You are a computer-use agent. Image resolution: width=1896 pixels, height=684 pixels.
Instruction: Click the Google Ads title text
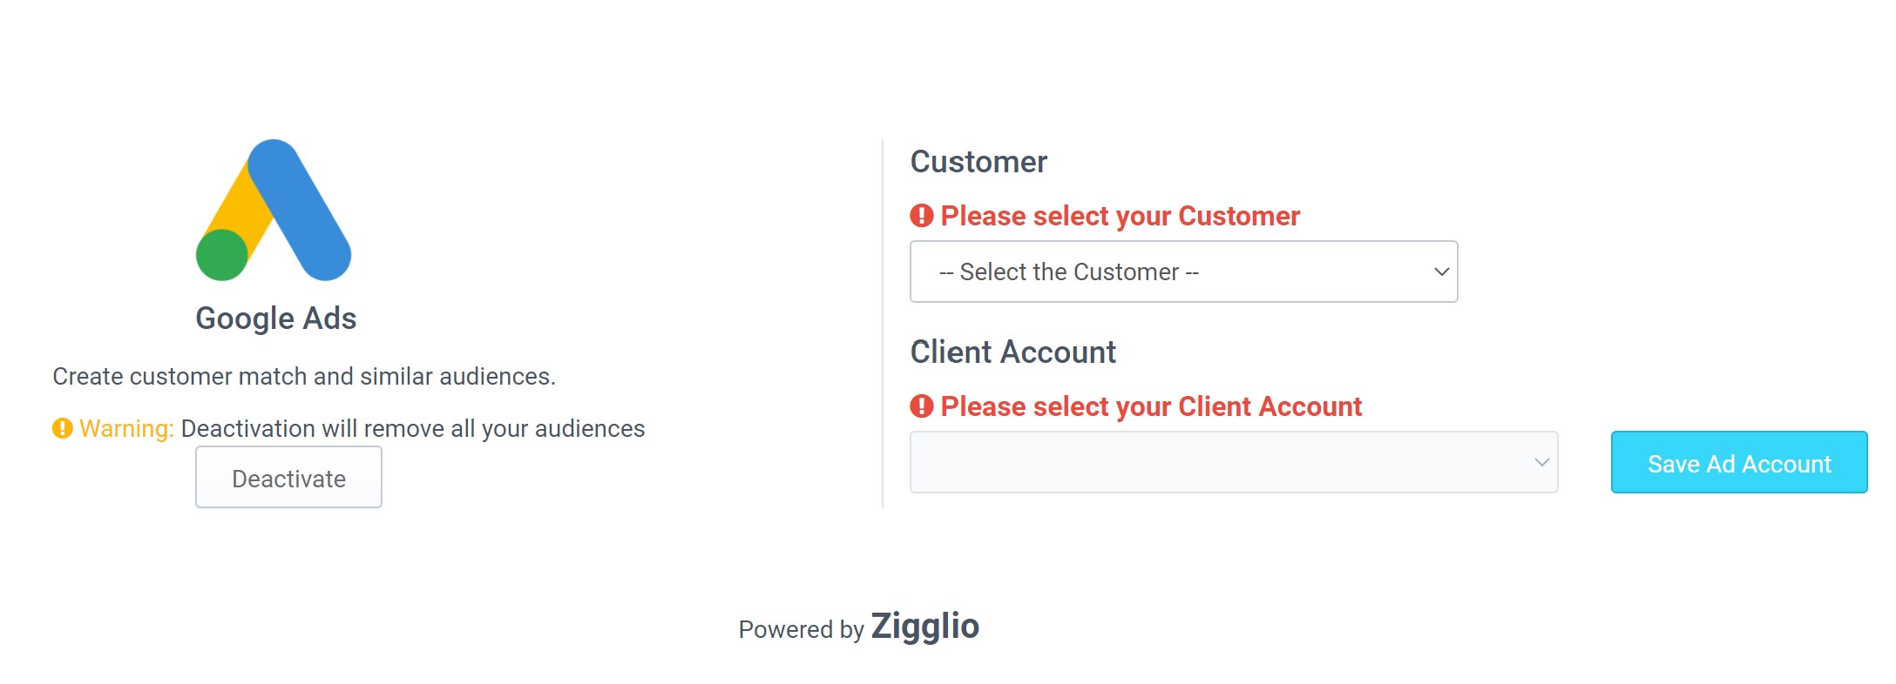275,319
